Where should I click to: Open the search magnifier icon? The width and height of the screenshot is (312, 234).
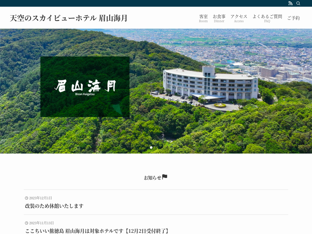(298, 3)
